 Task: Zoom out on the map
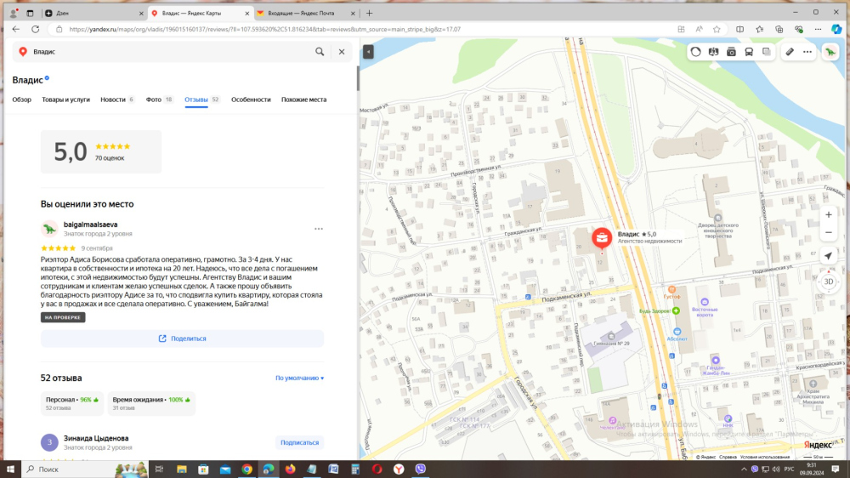pyautogui.click(x=828, y=233)
